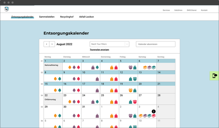Open the Kontakt link
This screenshot has width=219, height=128.
(204, 10)
